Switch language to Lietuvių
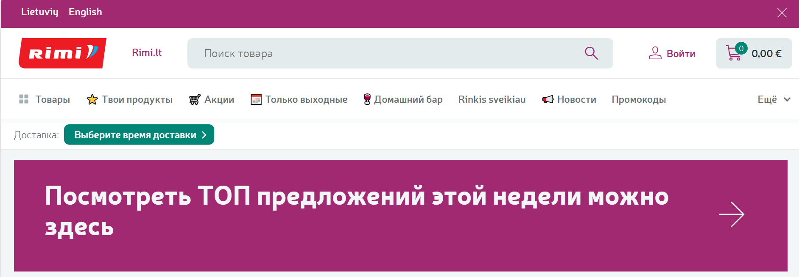The width and height of the screenshot is (799, 277). [x=39, y=12]
